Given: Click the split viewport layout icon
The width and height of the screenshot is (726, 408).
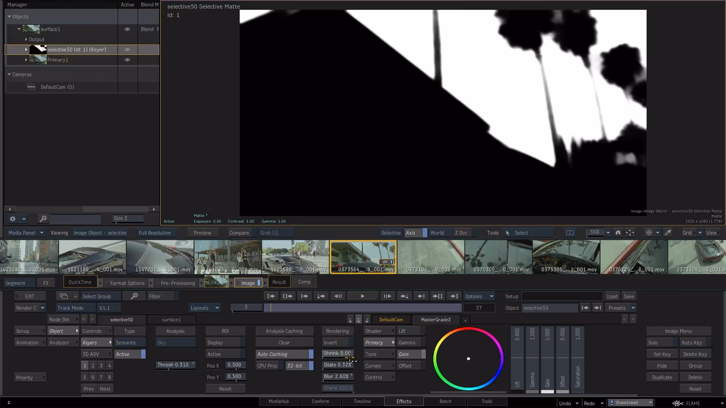Looking at the screenshot, I should click(x=570, y=233).
